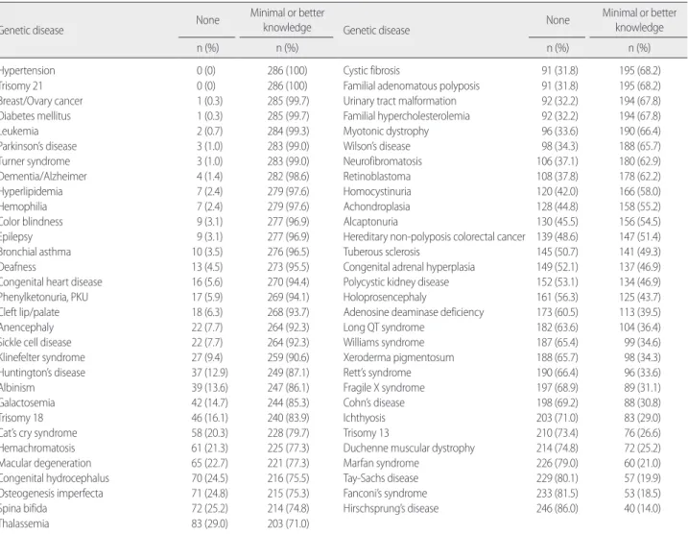This screenshot has height=534, width=688.
Task: Click the Homocystinuria label
Action: (x=377, y=191)
